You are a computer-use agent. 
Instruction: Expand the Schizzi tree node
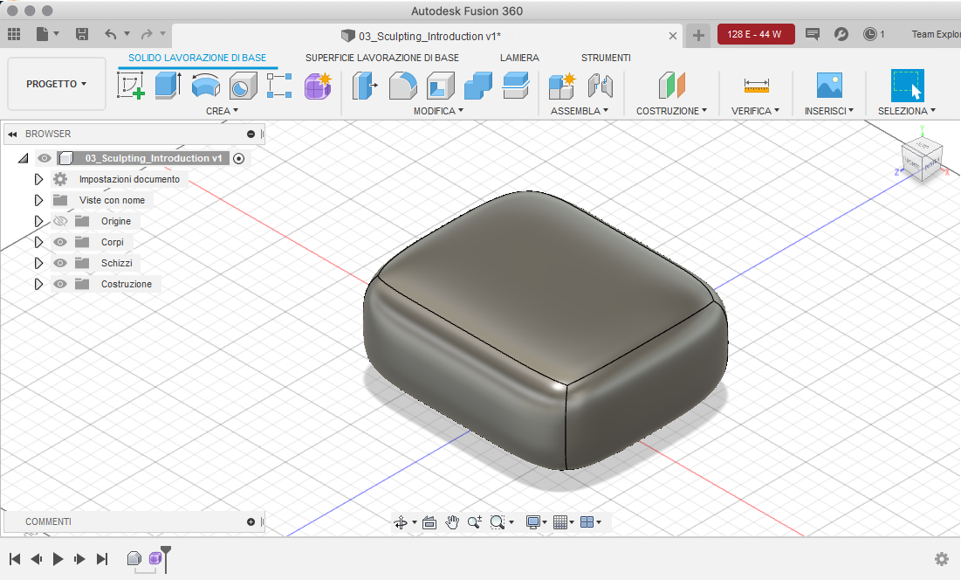pos(38,263)
